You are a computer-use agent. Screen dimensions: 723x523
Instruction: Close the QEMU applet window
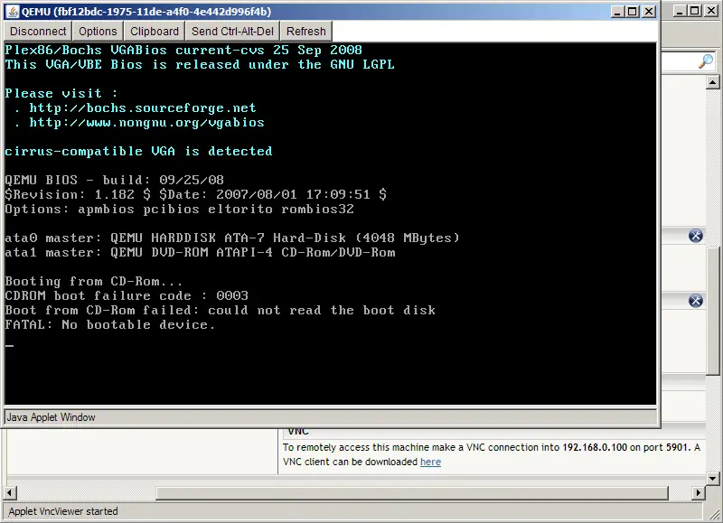(x=649, y=11)
